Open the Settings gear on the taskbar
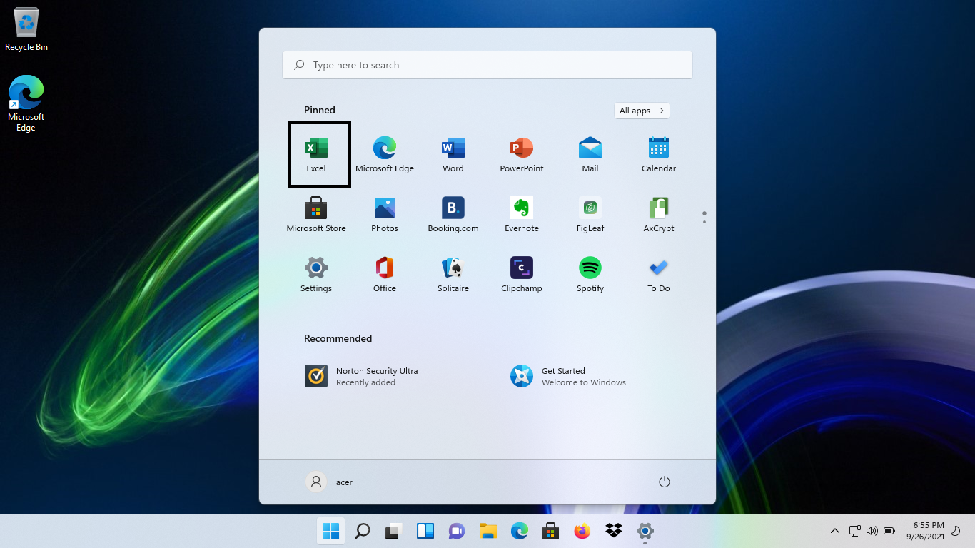The width and height of the screenshot is (975, 548). 645,531
